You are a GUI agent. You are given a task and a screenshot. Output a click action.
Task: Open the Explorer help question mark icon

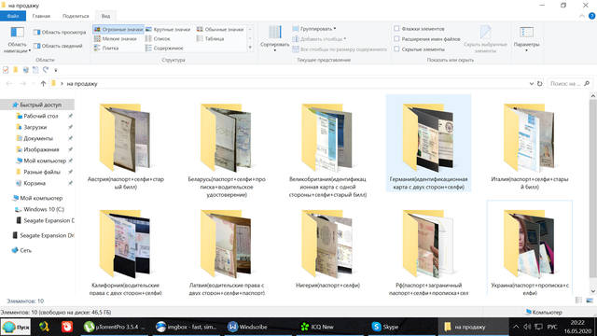click(x=591, y=16)
